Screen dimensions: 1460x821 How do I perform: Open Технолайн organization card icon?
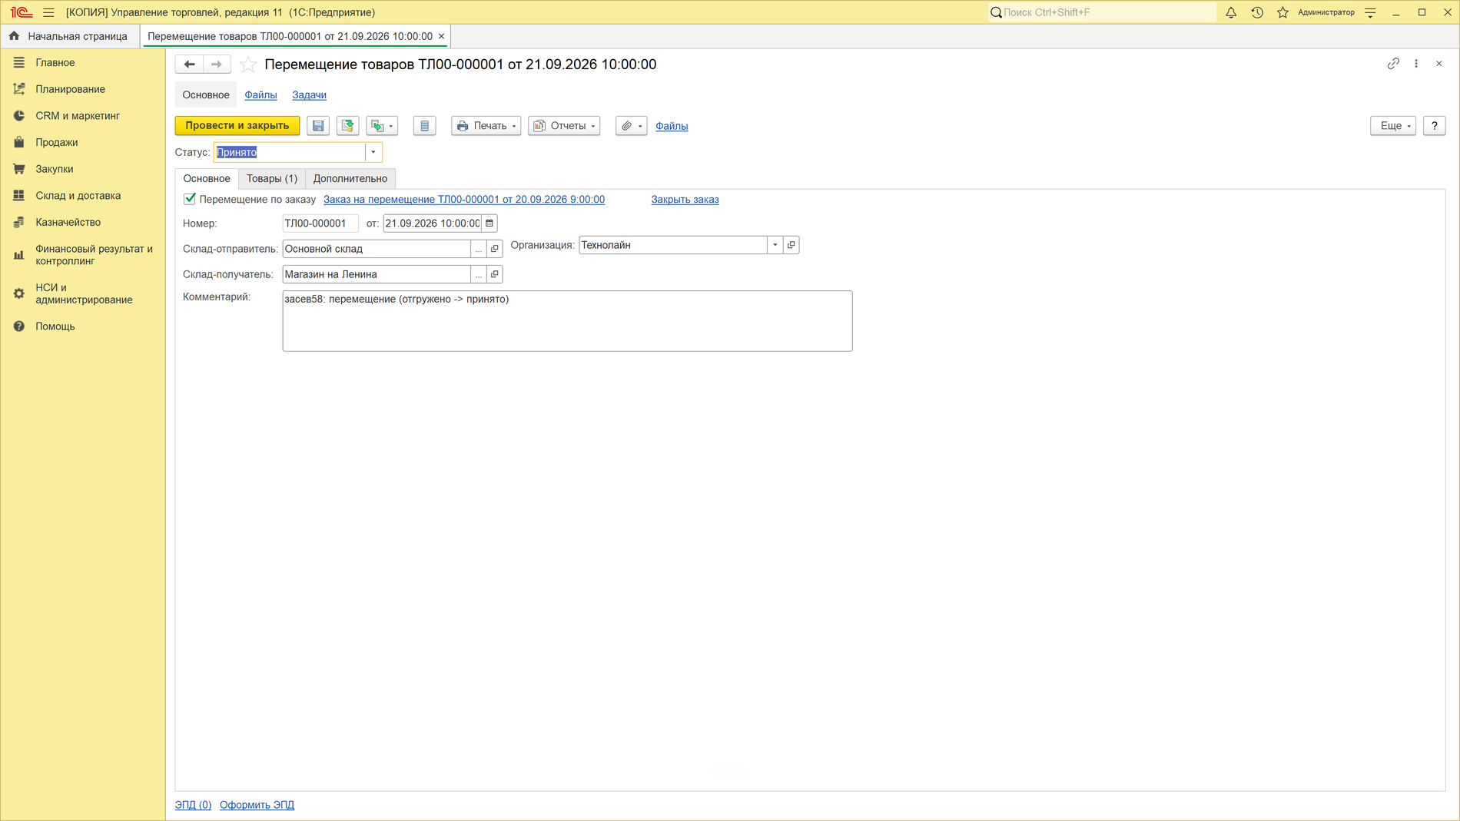(791, 245)
